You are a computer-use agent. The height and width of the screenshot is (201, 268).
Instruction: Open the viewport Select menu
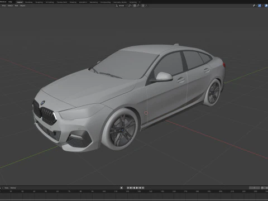pyautogui.click(x=10, y=6)
